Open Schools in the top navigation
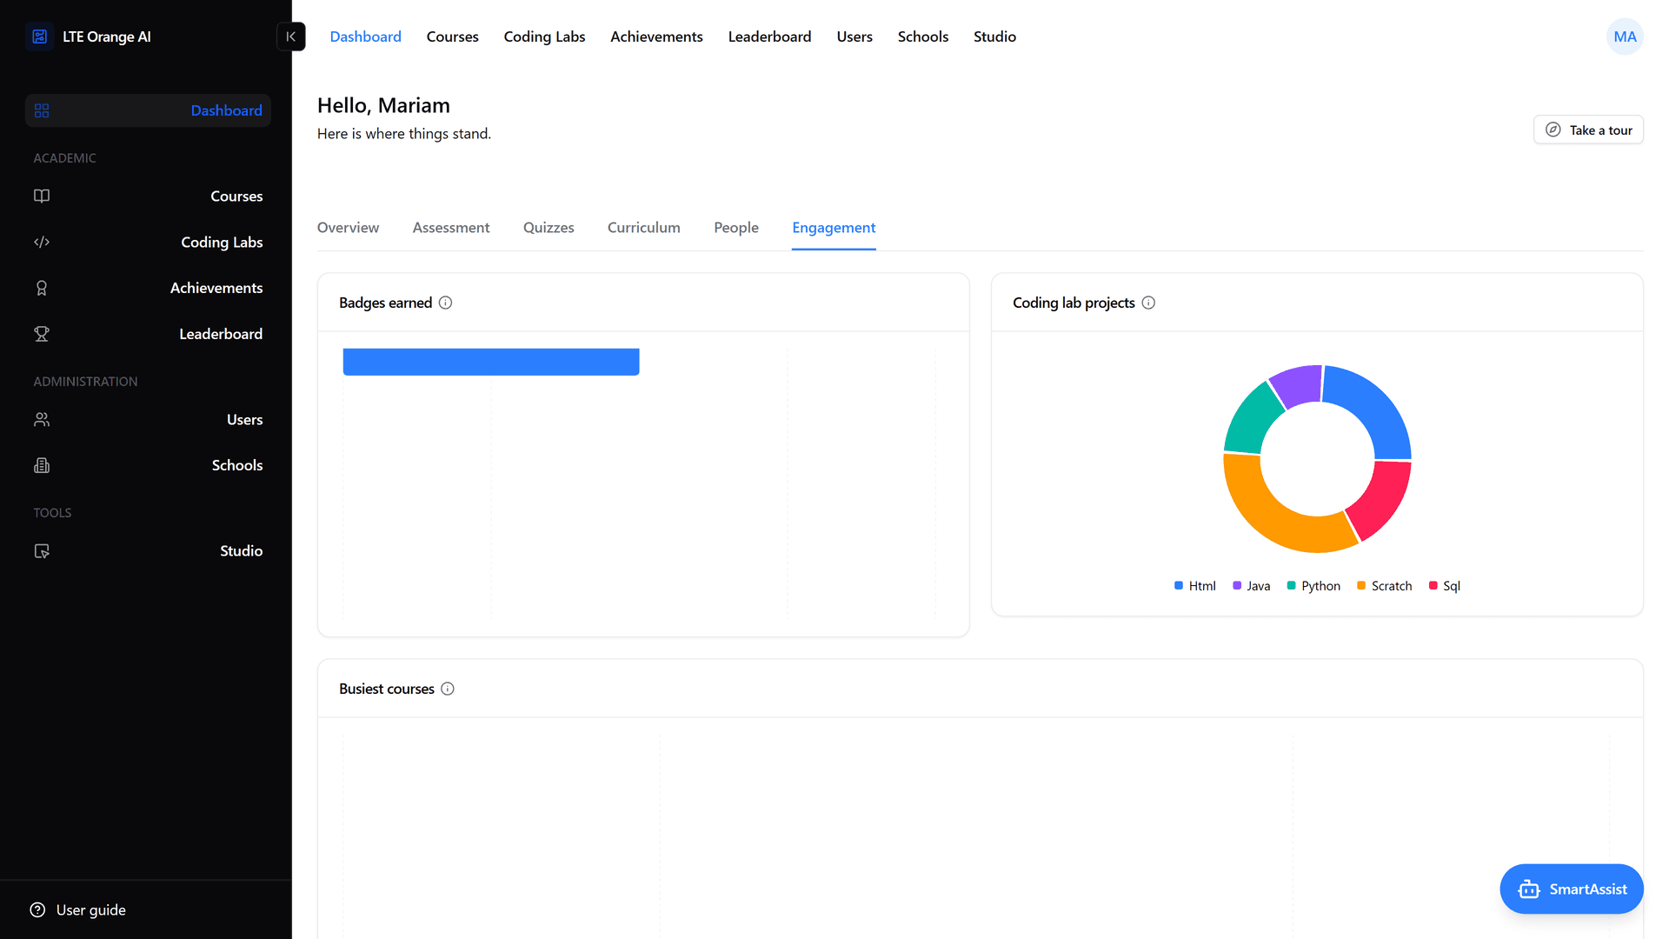The height and width of the screenshot is (939, 1669). point(923,37)
